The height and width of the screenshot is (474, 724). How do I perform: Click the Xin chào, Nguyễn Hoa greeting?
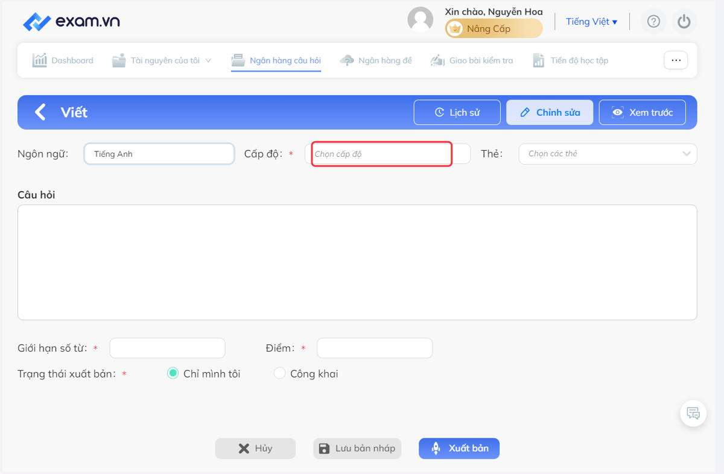(x=494, y=11)
